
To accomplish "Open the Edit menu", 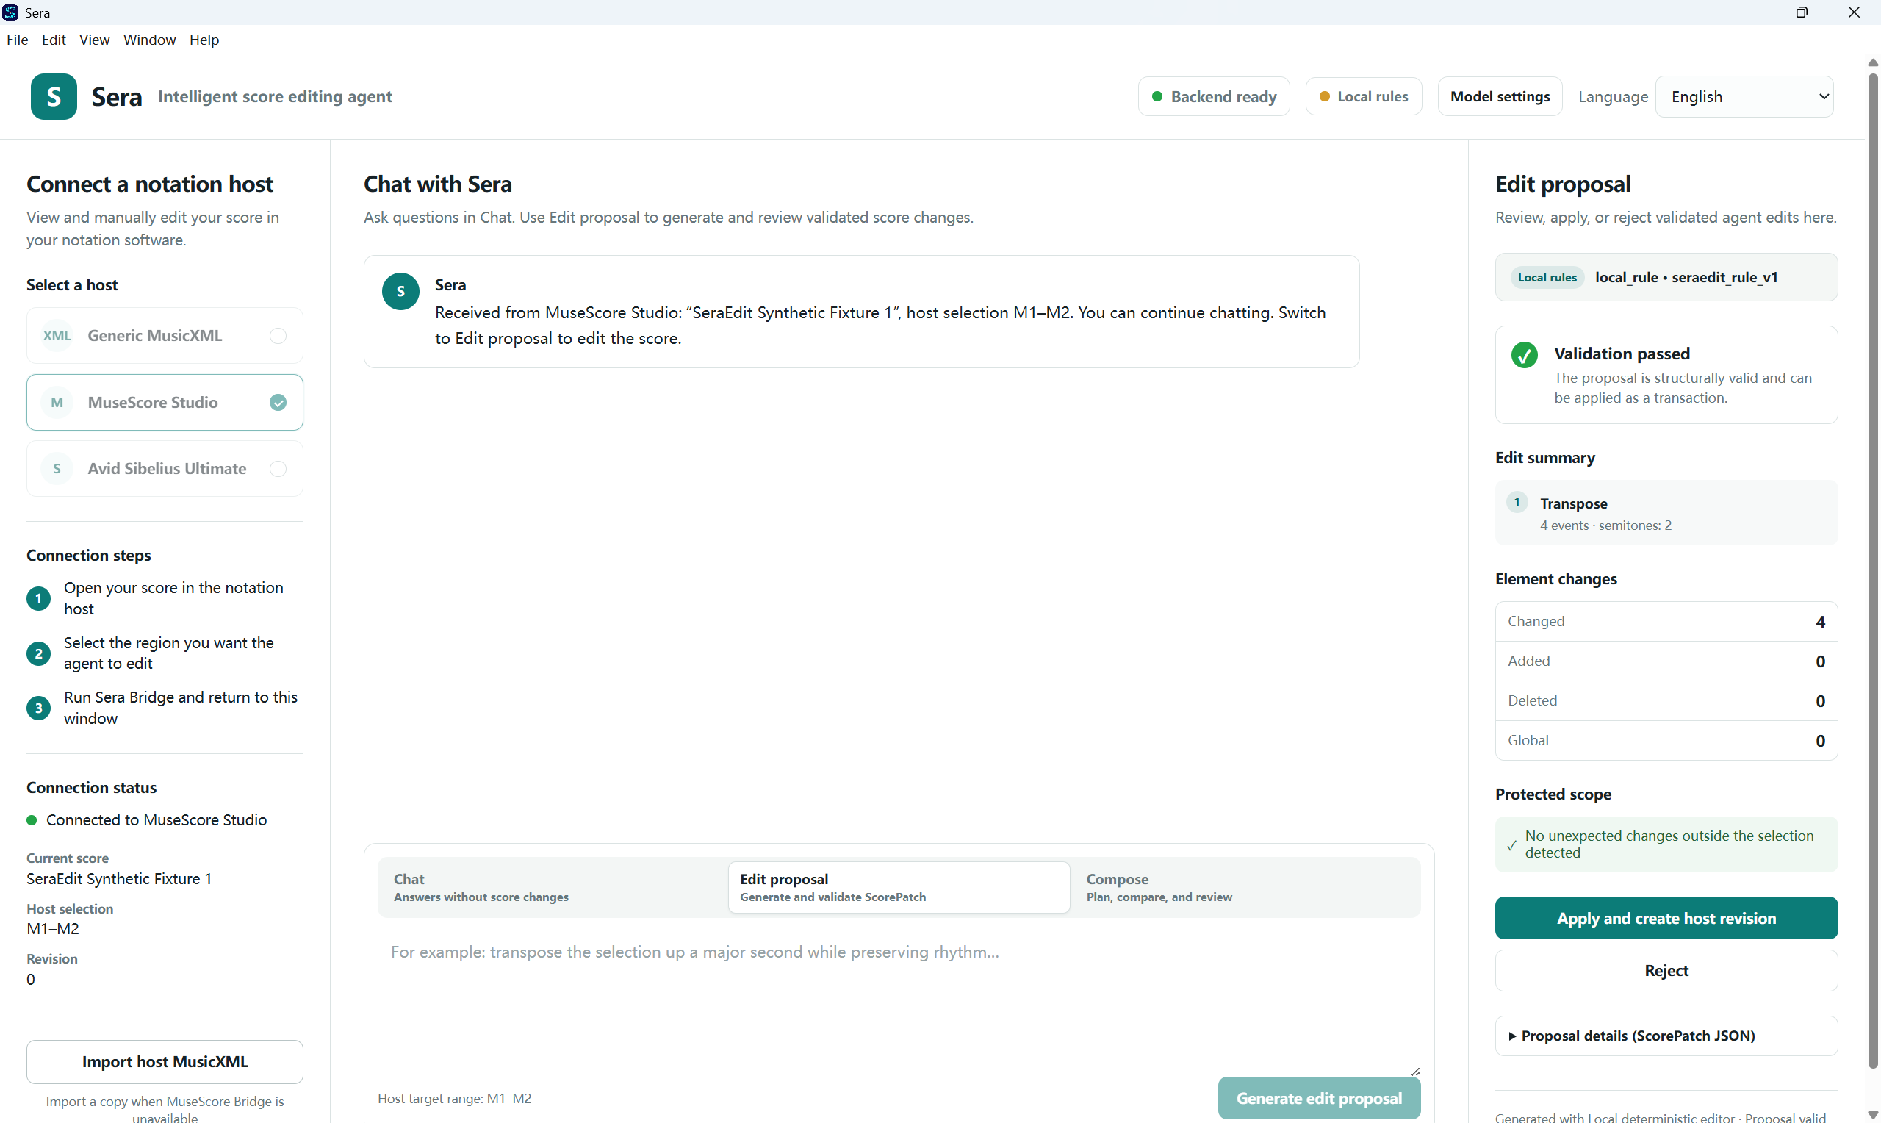I will (54, 40).
